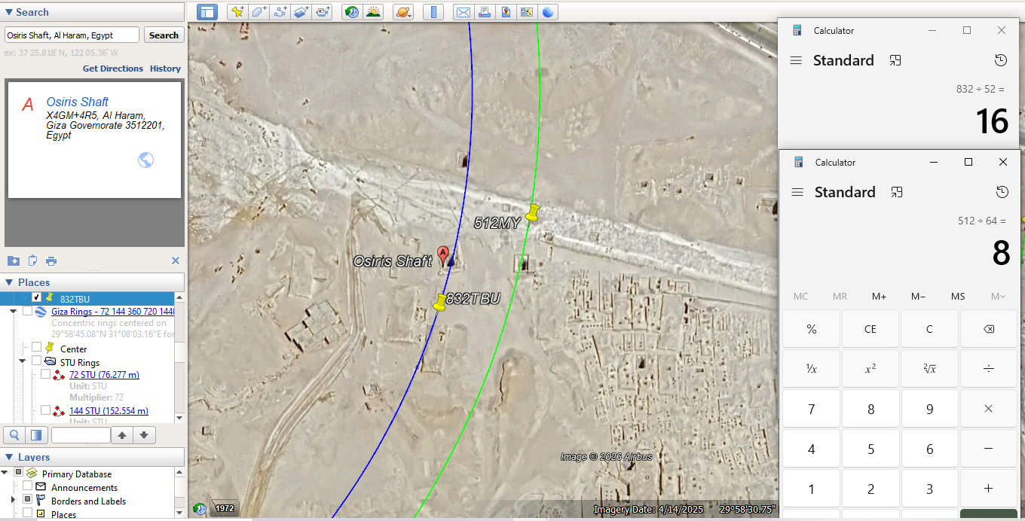Viewport: 1025px width, 521px height.
Task: Click the 512MY yellow pushpin
Action: 533,212
